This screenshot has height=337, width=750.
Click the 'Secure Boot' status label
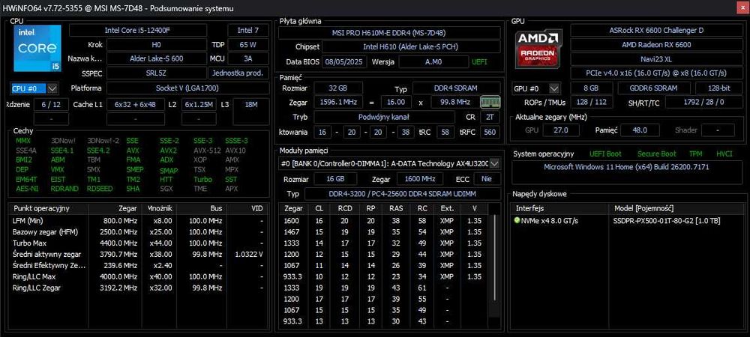[657, 154]
